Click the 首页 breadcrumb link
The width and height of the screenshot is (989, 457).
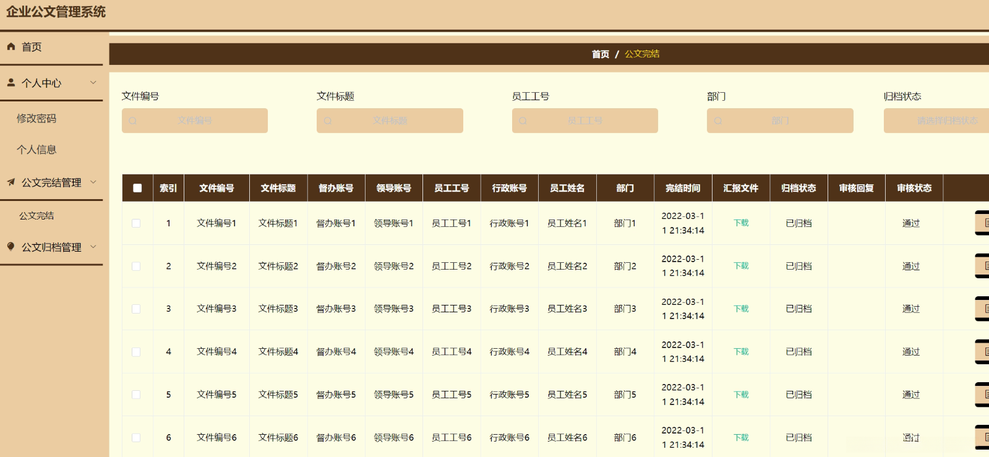[x=601, y=54]
